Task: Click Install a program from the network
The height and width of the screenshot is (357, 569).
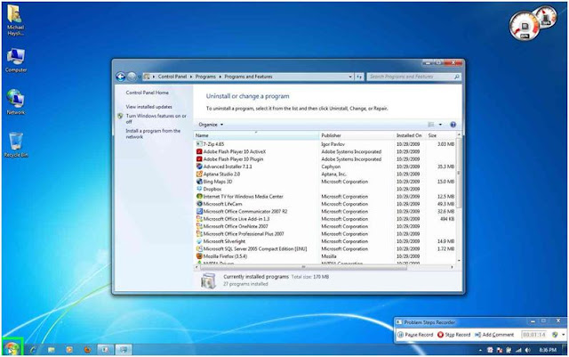Action: coord(153,134)
